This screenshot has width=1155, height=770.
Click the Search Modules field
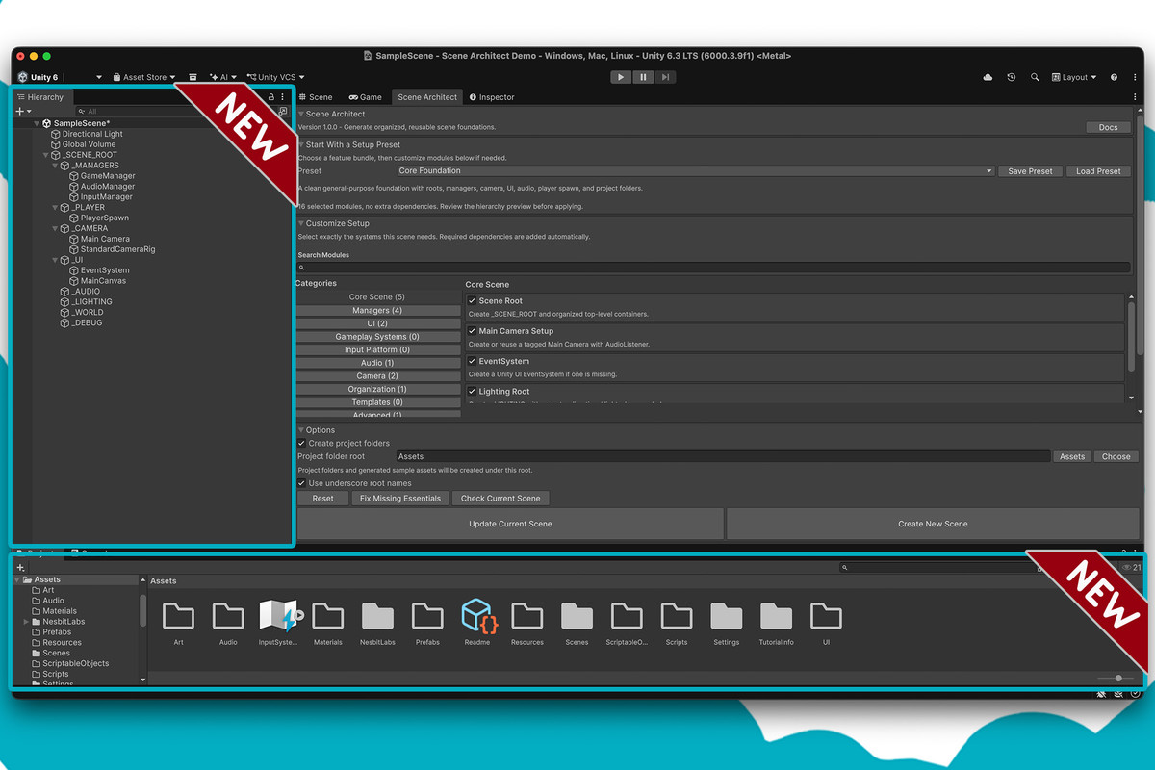point(714,268)
